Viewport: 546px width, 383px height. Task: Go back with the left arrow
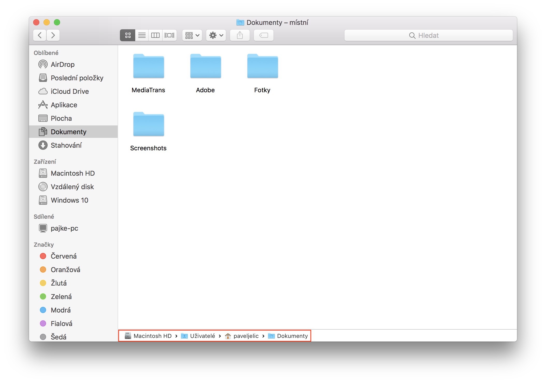pyautogui.click(x=40, y=35)
